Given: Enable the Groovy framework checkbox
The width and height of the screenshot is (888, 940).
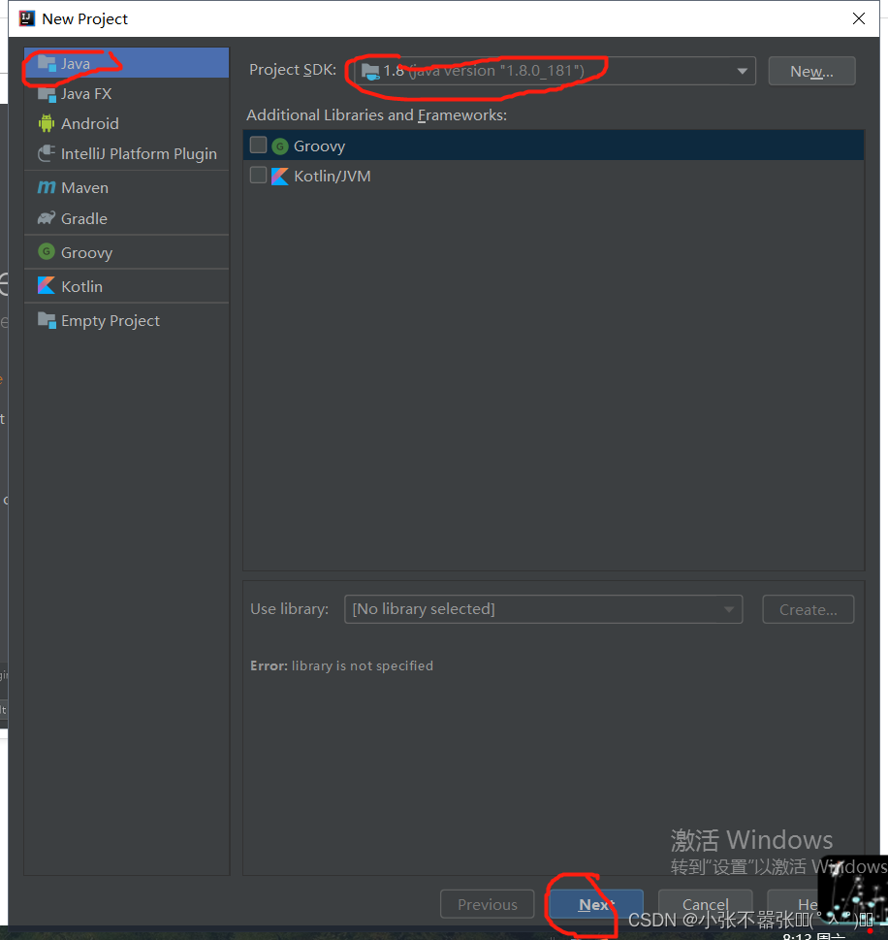Looking at the screenshot, I should pyautogui.click(x=258, y=146).
